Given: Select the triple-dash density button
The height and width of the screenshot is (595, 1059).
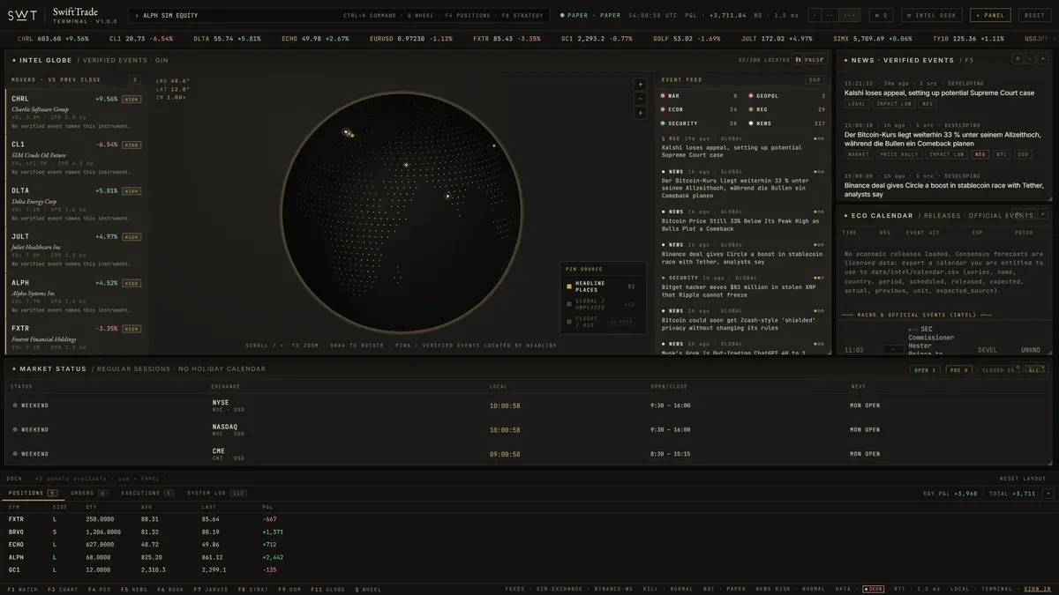Looking at the screenshot, I should [850, 15].
